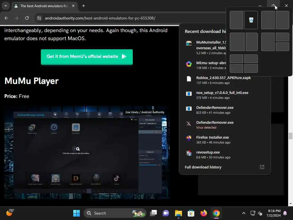Open the Windows Start menu
This screenshot has height=220, width=293.
(x=76, y=213)
